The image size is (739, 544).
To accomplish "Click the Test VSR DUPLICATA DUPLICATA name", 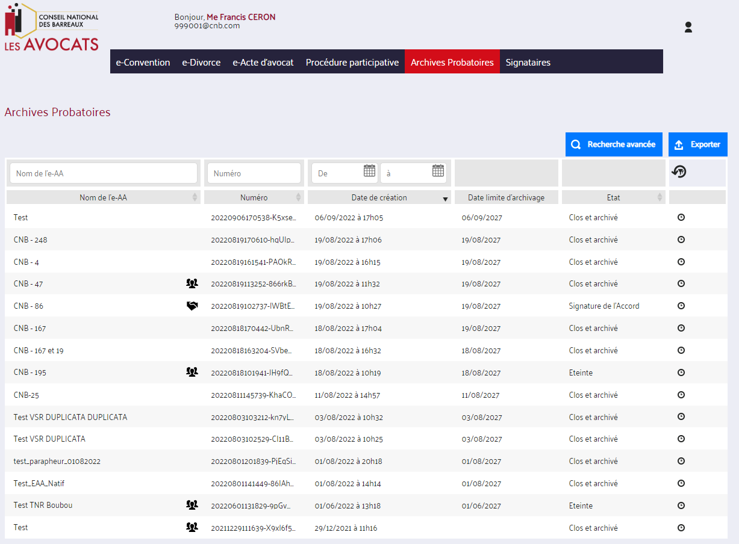I will pos(70,417).
